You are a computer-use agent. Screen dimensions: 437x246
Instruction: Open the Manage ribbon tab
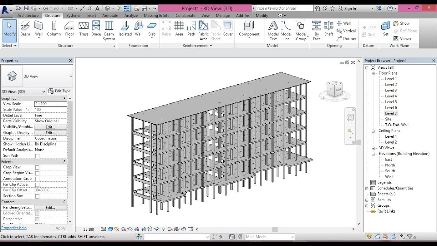(x=223, y=15)
